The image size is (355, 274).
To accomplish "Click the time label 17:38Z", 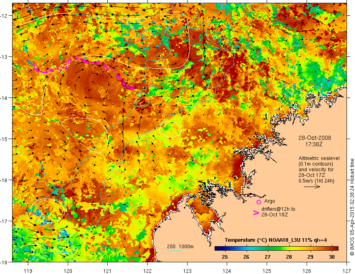I will (x=313, y=144).
